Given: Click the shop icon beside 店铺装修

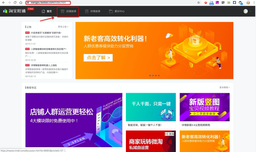Looking at the screenshot, I should tap(62, 11).
